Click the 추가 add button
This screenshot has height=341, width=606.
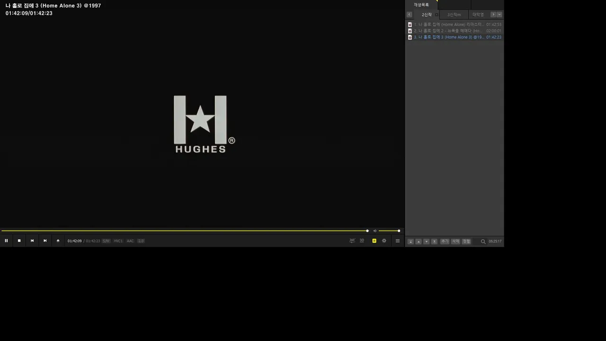point(445,242)
